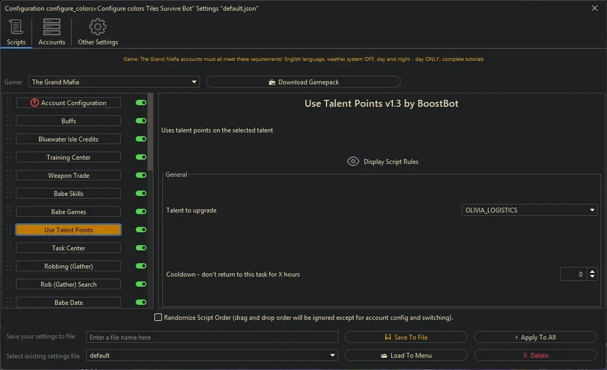The image size is (607, 370).
Task: Select the Babe Skills script
Action: [68, 194]
